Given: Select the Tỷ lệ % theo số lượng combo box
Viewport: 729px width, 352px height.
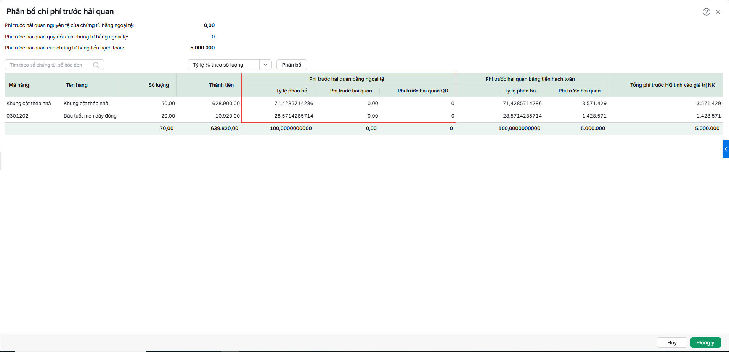Looking at the screenshot, I should point(230,65).
